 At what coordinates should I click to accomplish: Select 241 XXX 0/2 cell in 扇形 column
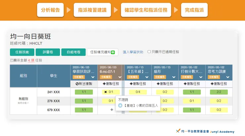[165, 92]
